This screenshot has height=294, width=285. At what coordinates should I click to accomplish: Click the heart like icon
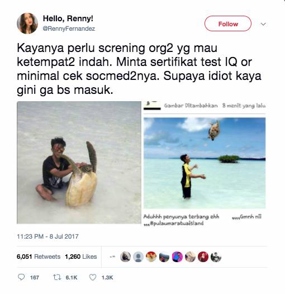93,277
